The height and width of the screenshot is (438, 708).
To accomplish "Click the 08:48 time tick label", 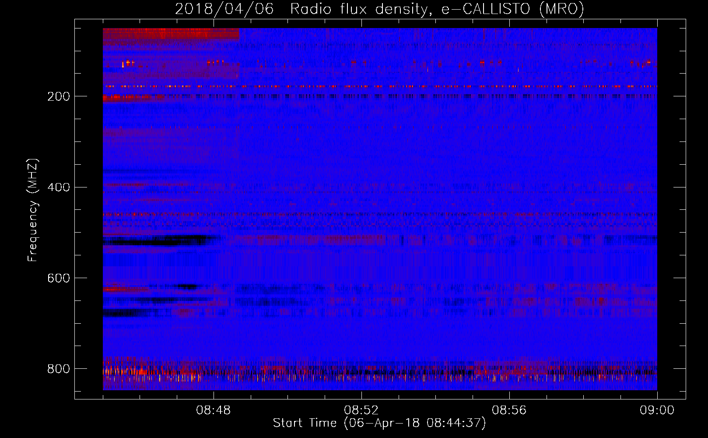I will pos(214,410).
